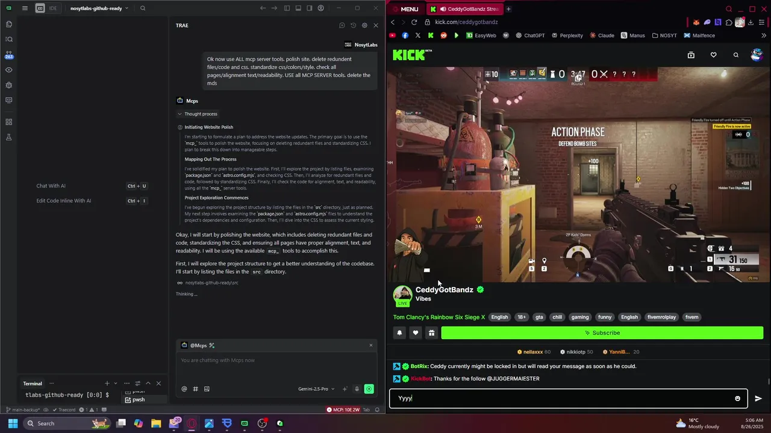Image resolution: width=771 pixels, height=433 pixels.
Task: Close the Terminal panel
Action: pos(158,383)
